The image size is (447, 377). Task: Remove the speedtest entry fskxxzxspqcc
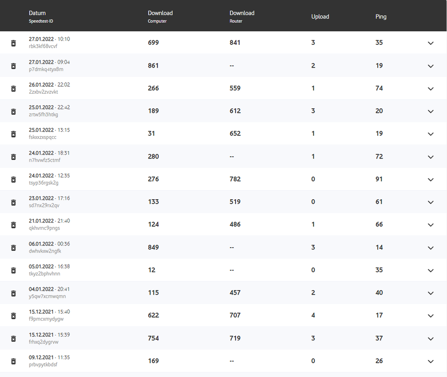click(x=13, y=134)
